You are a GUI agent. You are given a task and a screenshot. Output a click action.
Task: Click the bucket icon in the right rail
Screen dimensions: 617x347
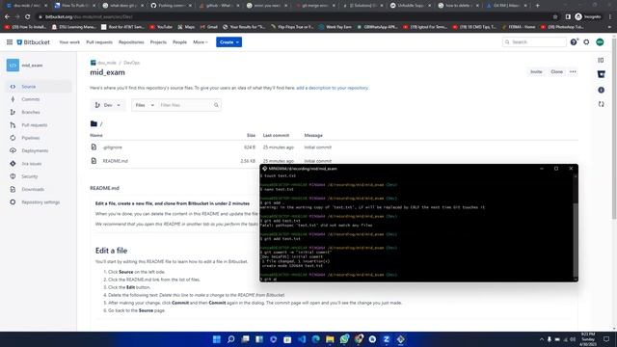click(x=601, y=74)
